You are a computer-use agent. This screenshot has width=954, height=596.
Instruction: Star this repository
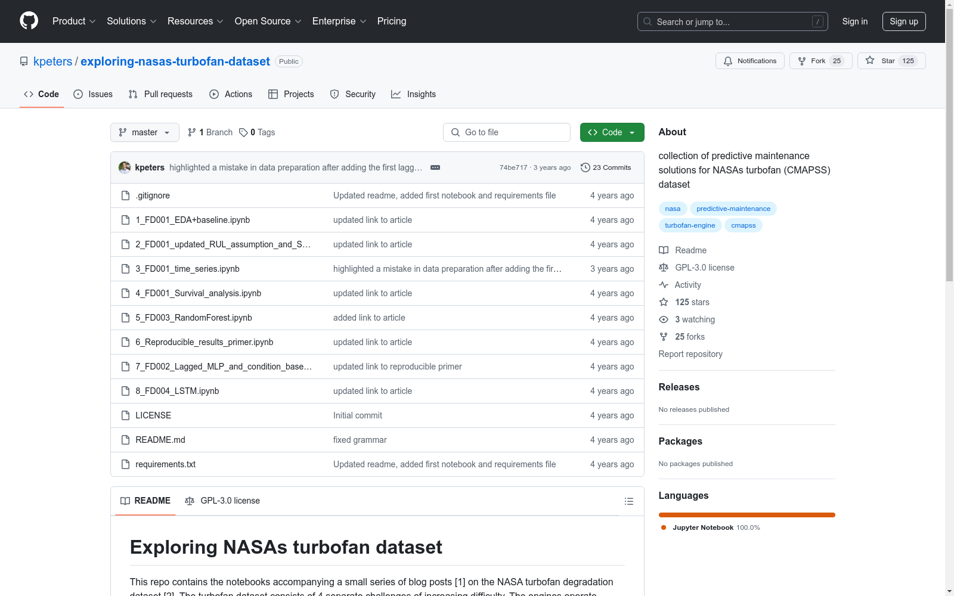coord(891,61)
